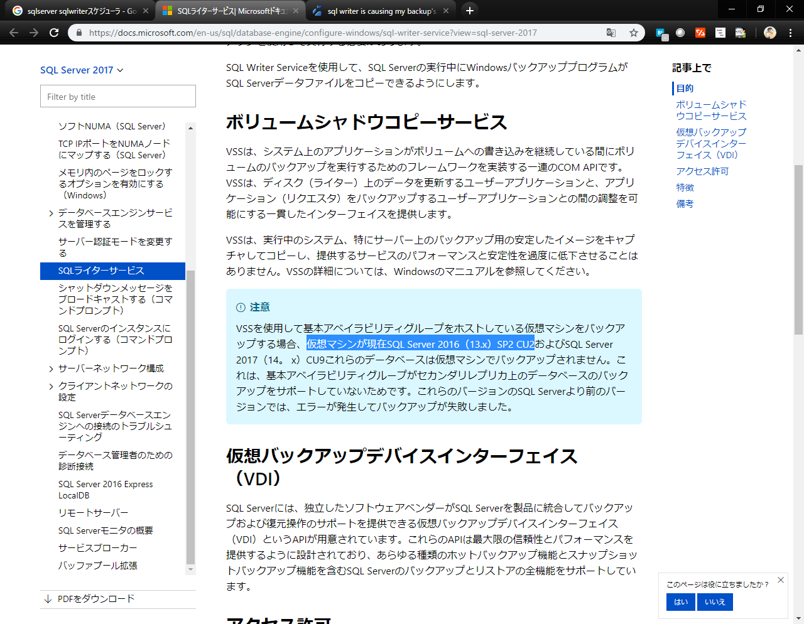The image size is (804, 624).
Task: Open サービスブローカー article
Action: (x=97, y=548)
